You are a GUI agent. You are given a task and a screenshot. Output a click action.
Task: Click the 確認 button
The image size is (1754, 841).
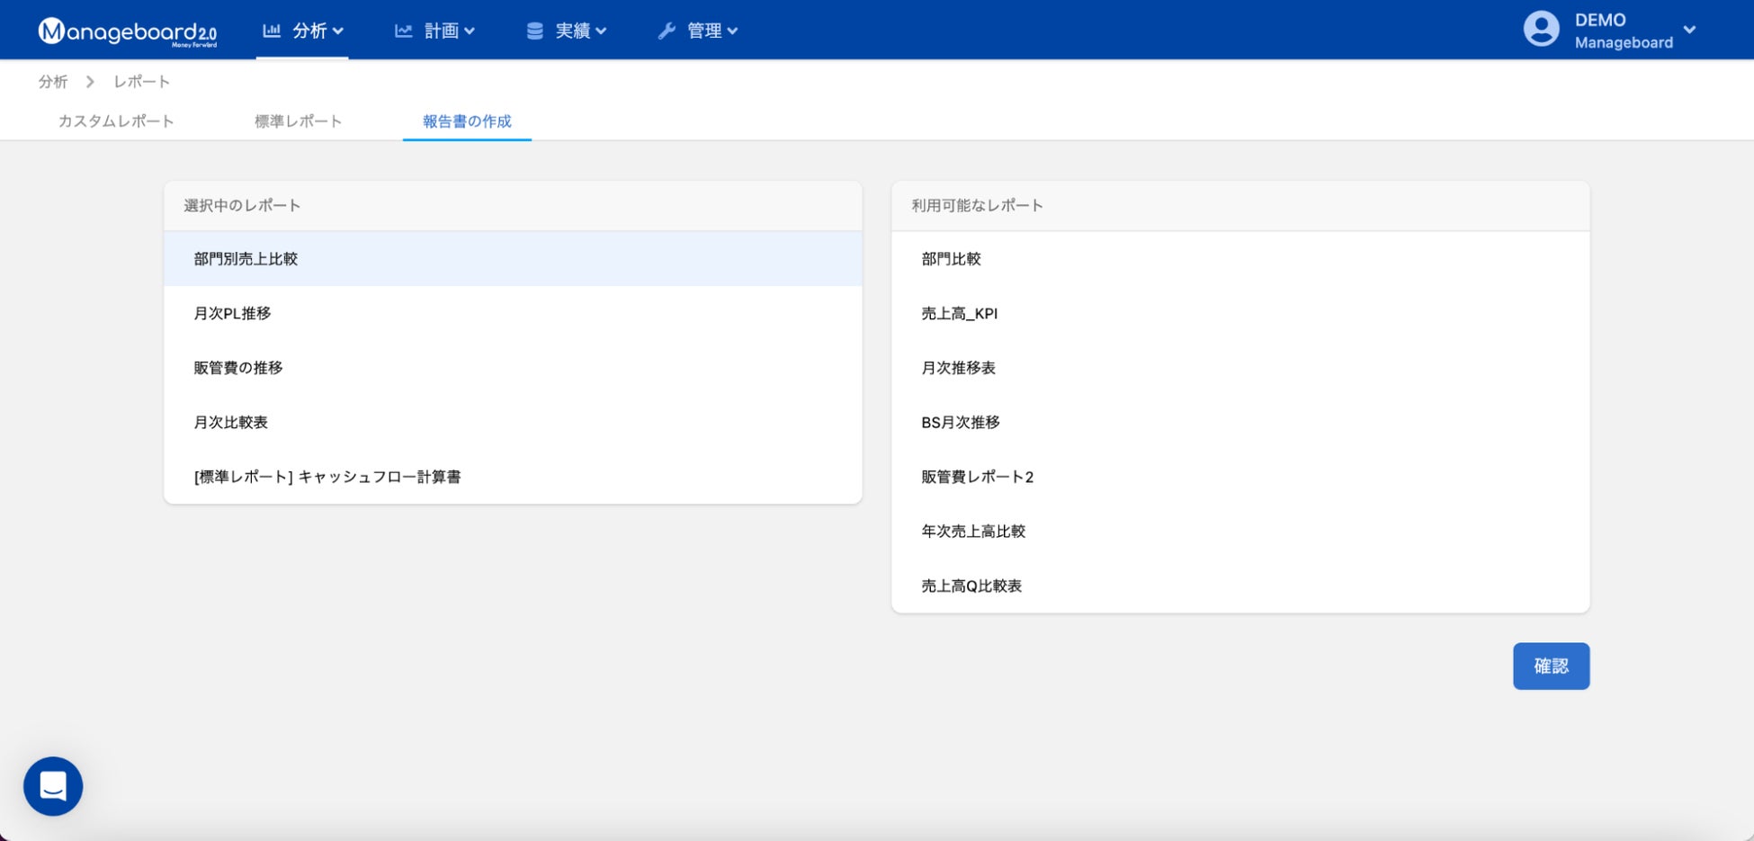tap(1551, 667)
